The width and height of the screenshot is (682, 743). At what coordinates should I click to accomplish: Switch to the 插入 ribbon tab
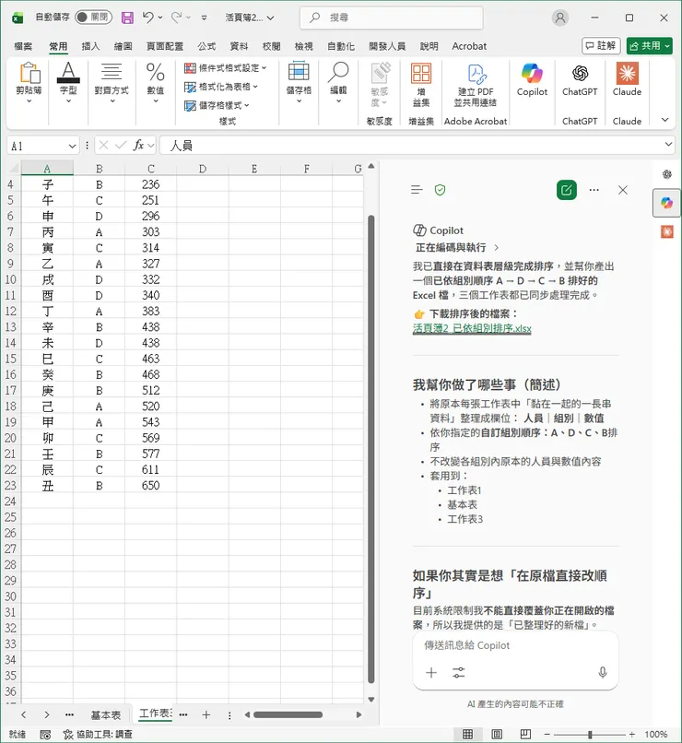[x=90, y=46]
